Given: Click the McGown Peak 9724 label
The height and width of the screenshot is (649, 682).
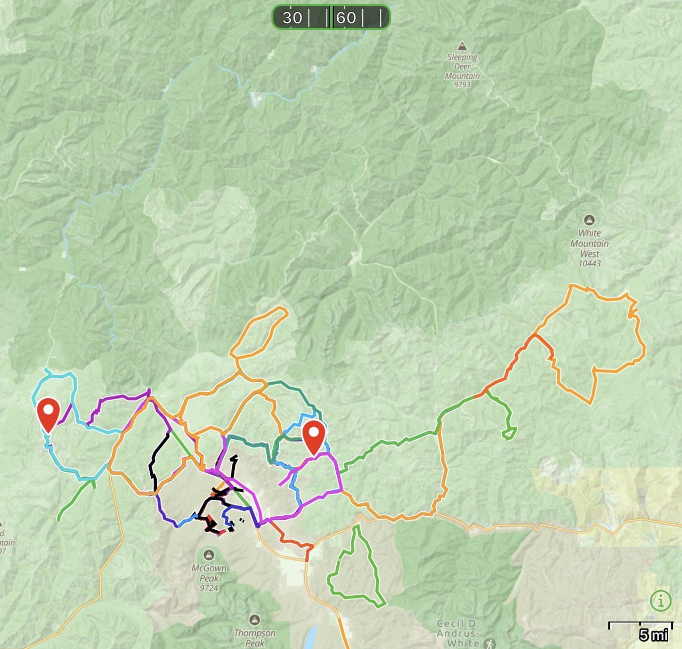Looking at the screenshot, I should pos(209,578).
